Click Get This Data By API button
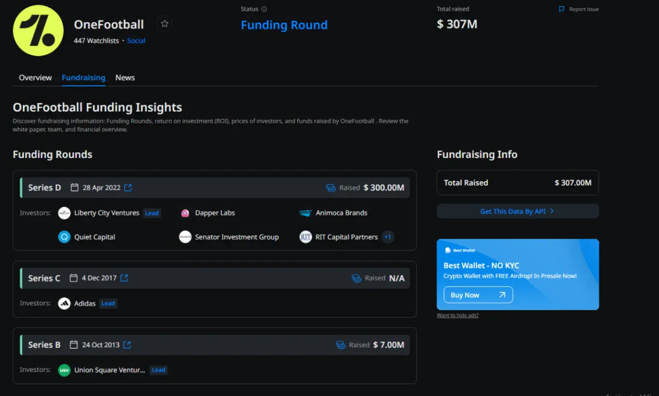 (x=518, y=211)
